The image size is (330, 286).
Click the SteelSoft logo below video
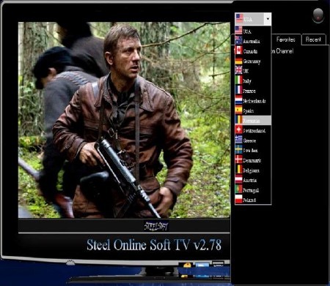tap(156, 226)
